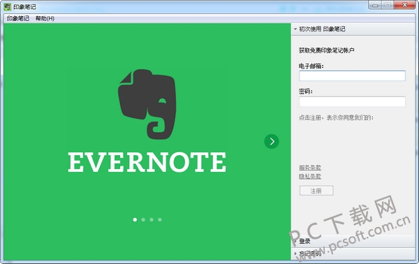Jump to the second slide dot
The image size is (419, 264).
[143, 219]
